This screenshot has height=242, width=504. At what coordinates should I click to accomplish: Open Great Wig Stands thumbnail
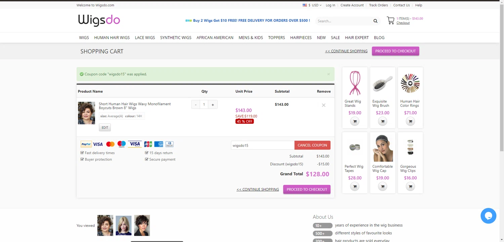pyautogui.click(x=355, y=83)
